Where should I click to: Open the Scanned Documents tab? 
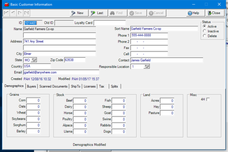pyautogui.click(x=53, y=86)
